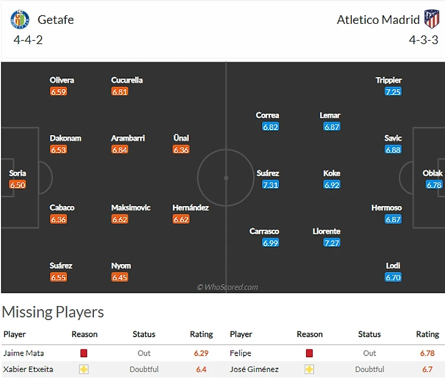This screenshot has height=383, width=445.
Task: Click the left table's Rating column header
Action: pyautogui.click(x=201, y=334)
